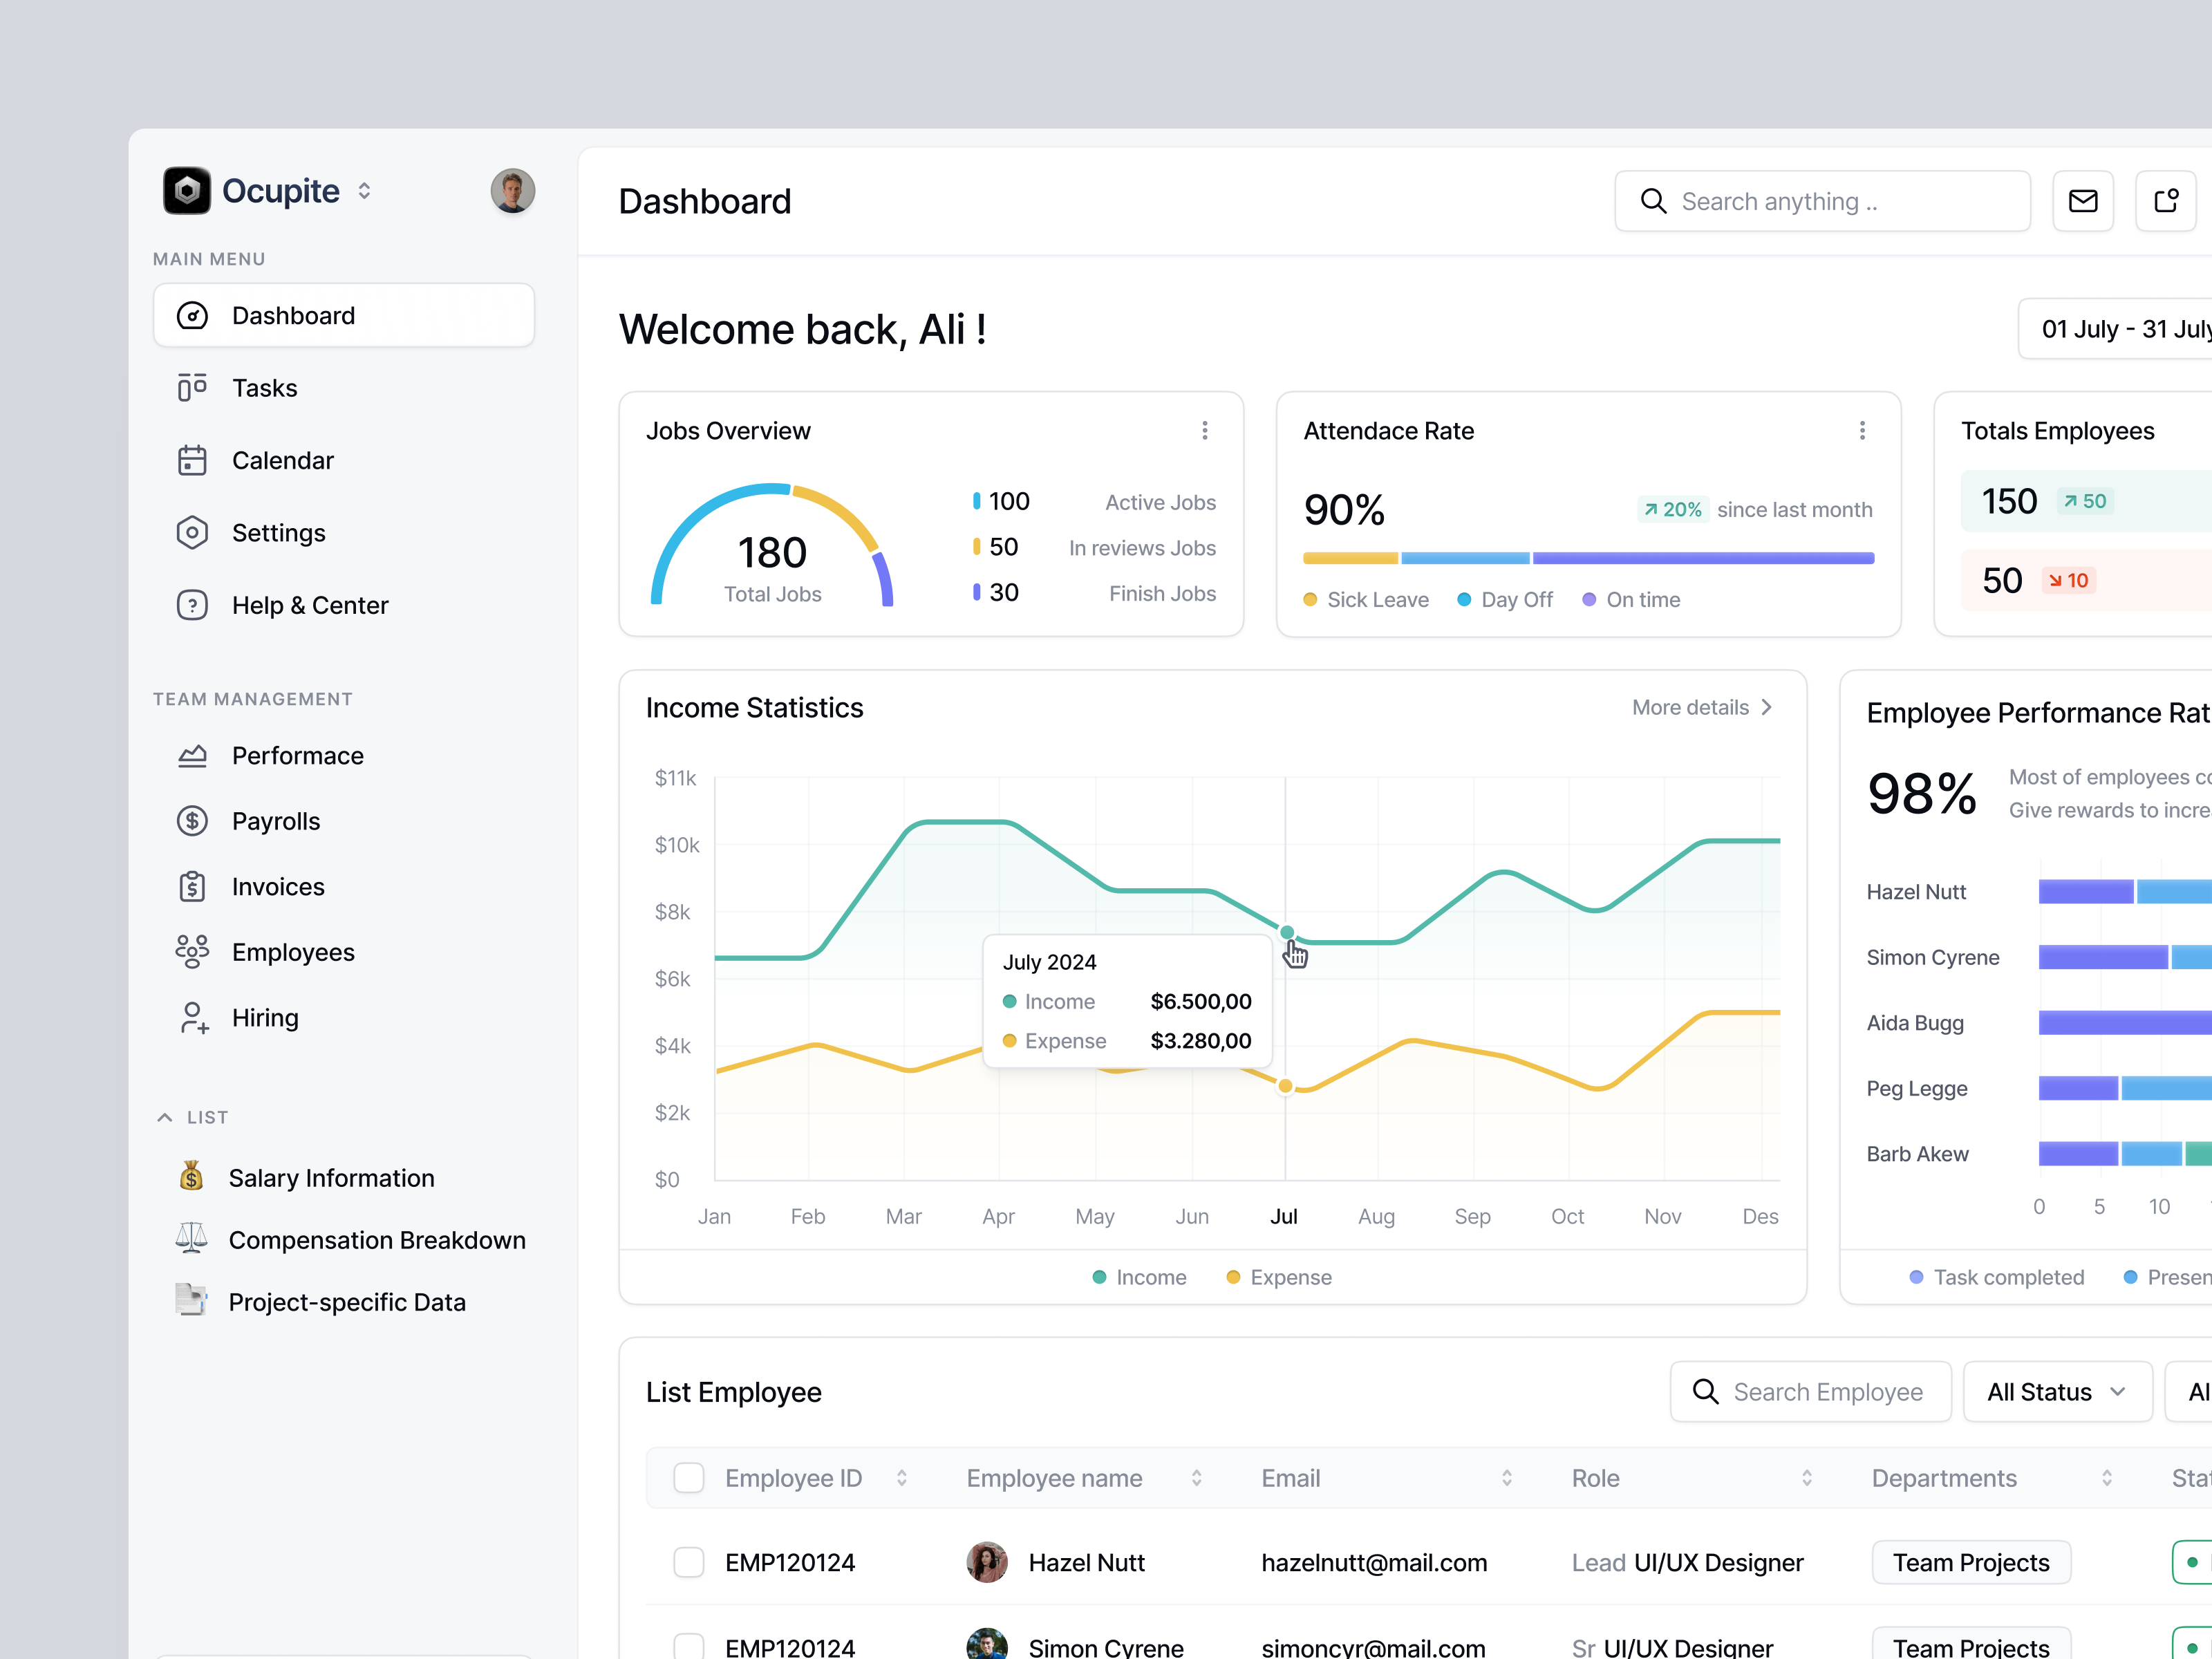The height and width of the screenshot is (1659, 2212).
Task: Open the Payrolls section via dollar icon
Action: pyautogui.click(x=192, y=820)
